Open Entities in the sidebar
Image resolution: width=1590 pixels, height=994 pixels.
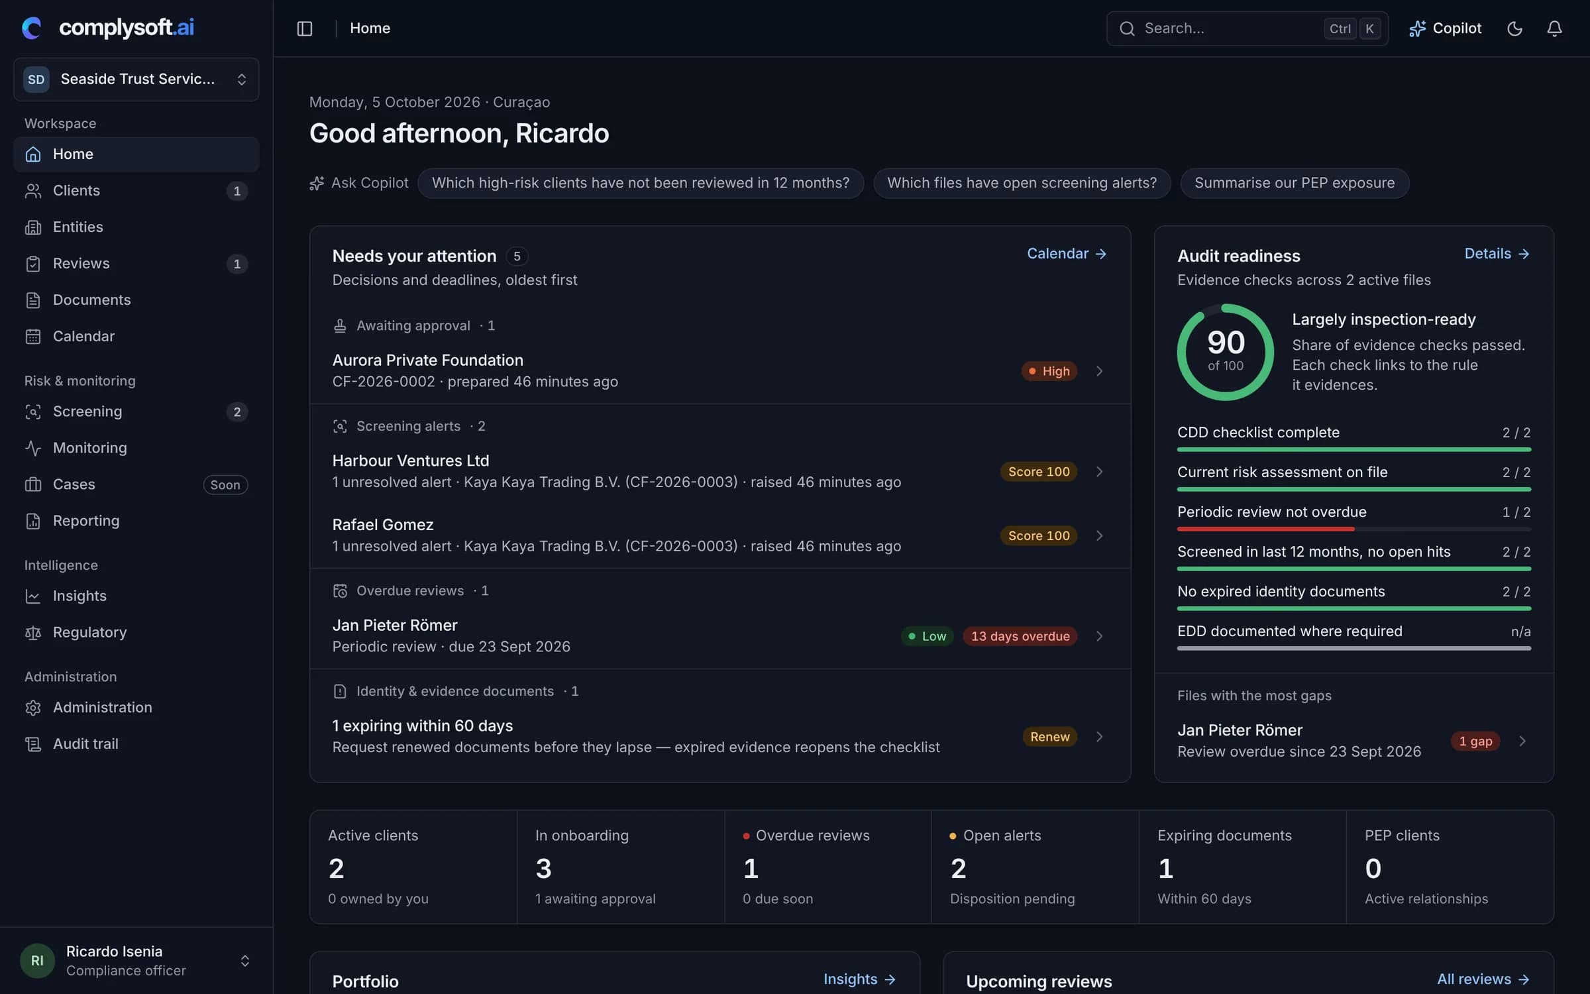(136, 227)
